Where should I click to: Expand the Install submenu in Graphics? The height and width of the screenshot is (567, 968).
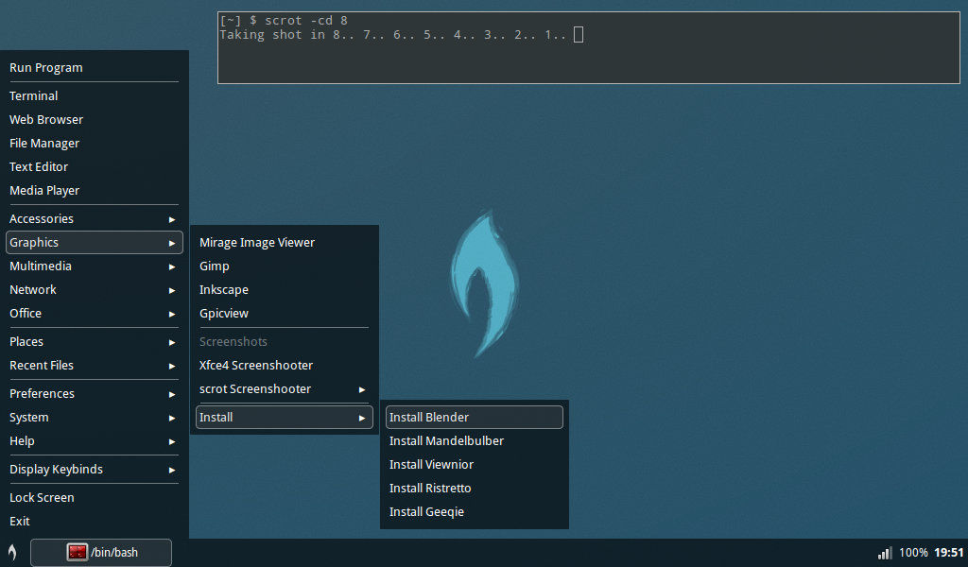pos(284,418)
